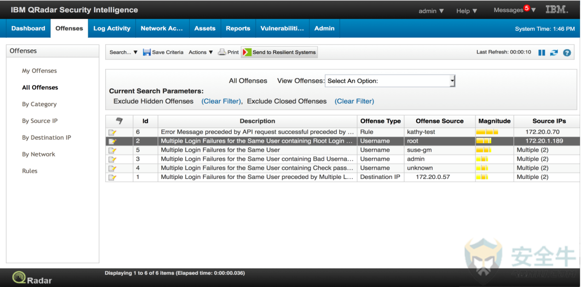Viewport: 581px width, 287px height.
Task: Select All Offenses in sidebar
Action: click(x=40, y=88)
